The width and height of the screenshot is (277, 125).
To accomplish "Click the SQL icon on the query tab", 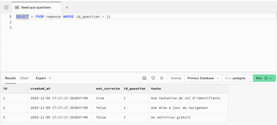I will [17, 7].
